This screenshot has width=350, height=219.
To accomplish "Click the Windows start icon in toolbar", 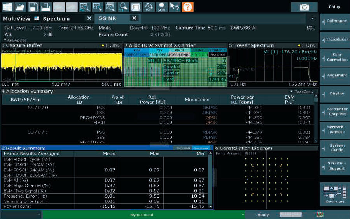I will [7, 7].
